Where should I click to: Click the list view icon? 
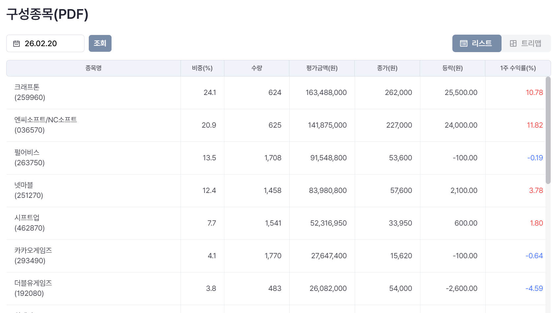464,44
